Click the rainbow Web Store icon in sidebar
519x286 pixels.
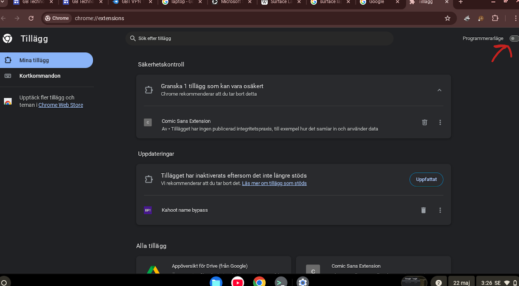pyautogui.click(x=8, y=102)
